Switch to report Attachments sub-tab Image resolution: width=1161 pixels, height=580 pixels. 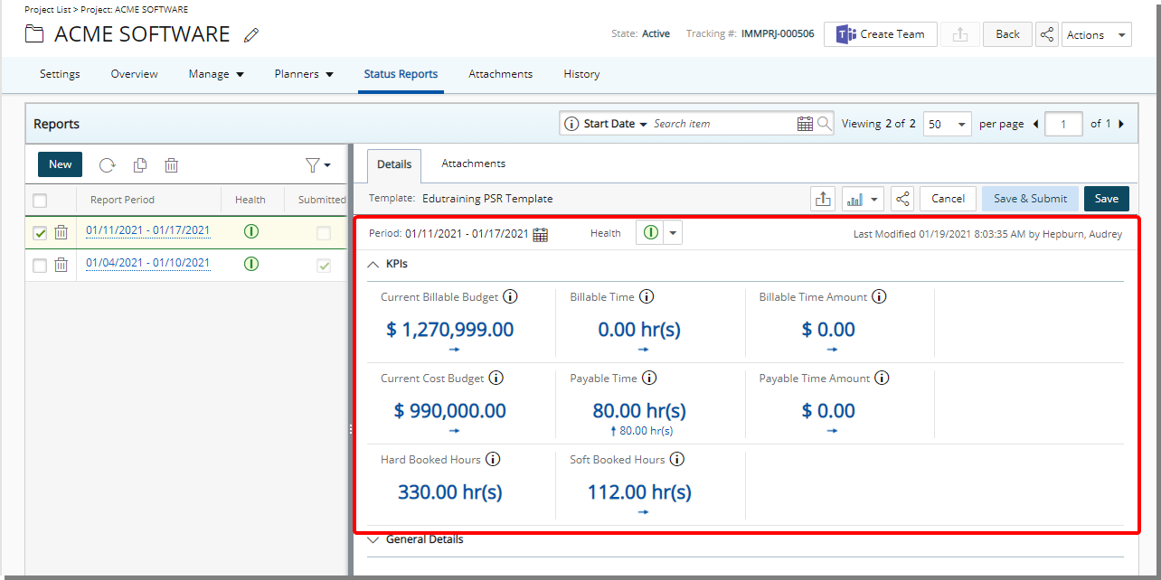coord(473,164)
